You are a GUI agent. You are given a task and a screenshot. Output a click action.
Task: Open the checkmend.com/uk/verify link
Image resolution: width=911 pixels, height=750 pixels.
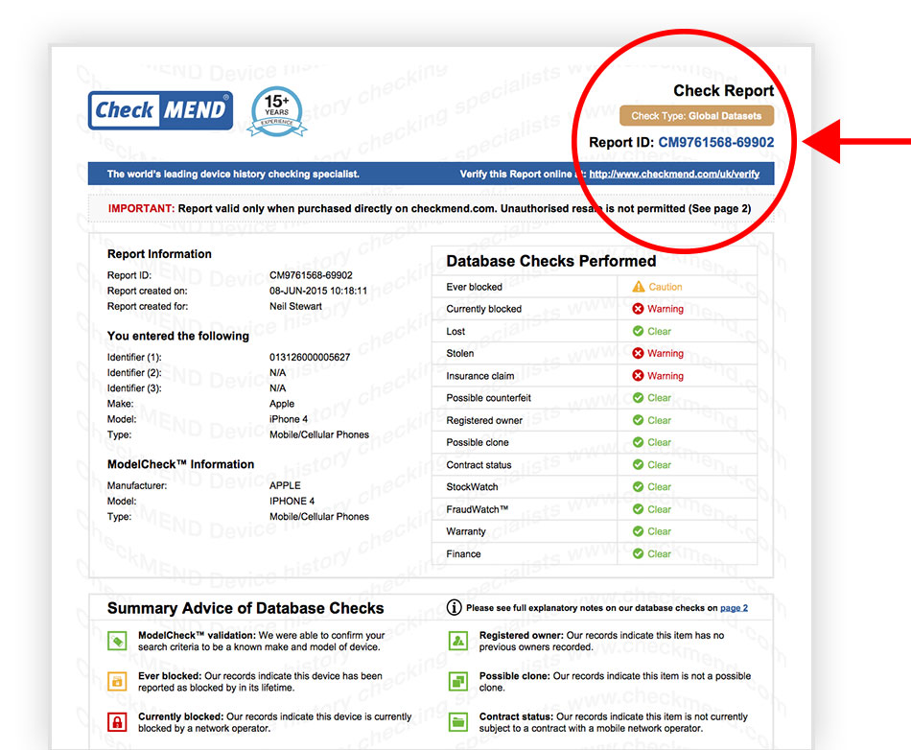coord(674,175)
